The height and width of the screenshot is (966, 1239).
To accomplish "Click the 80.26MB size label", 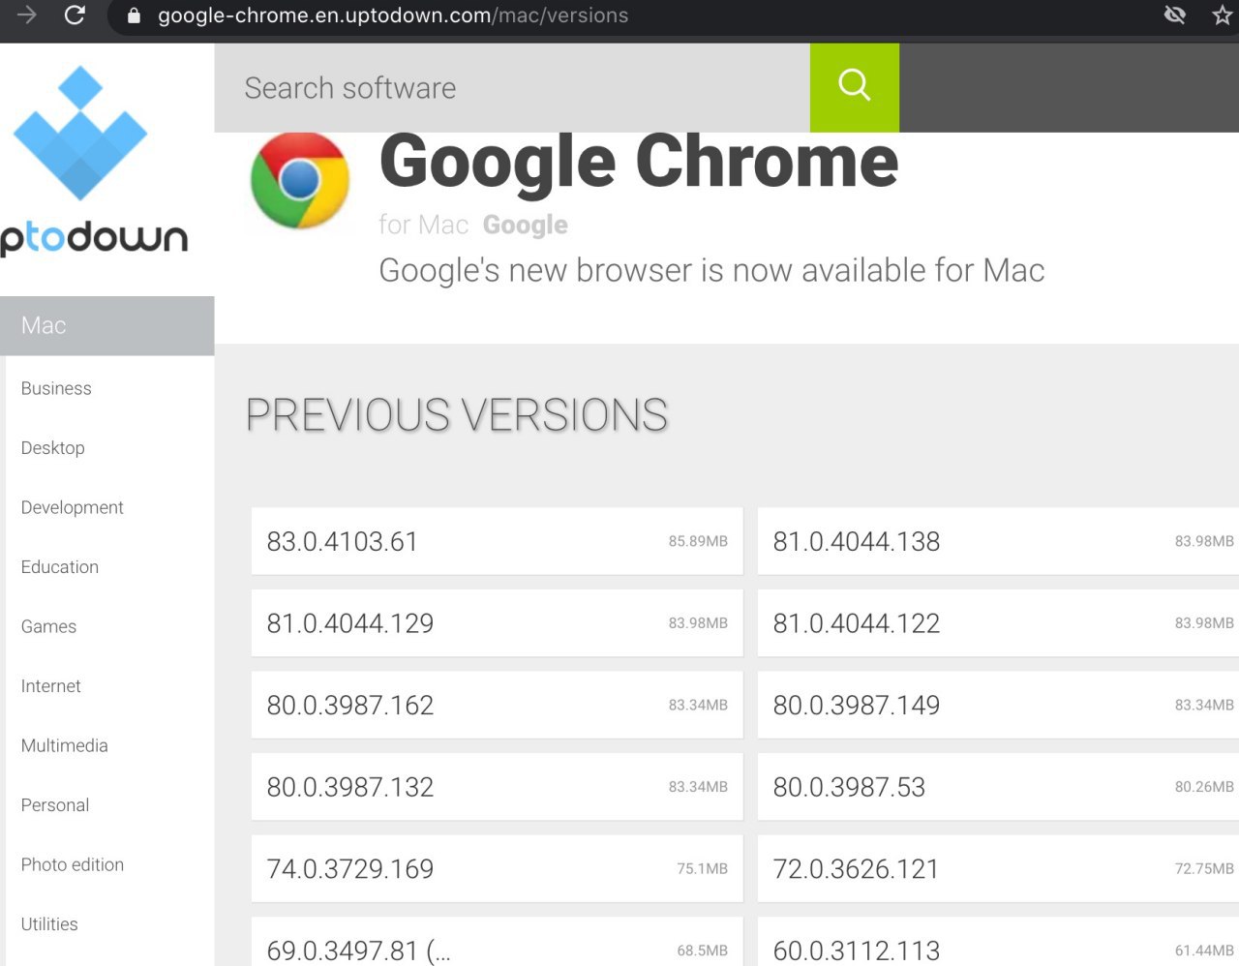I will click(x=1204, y=787).
